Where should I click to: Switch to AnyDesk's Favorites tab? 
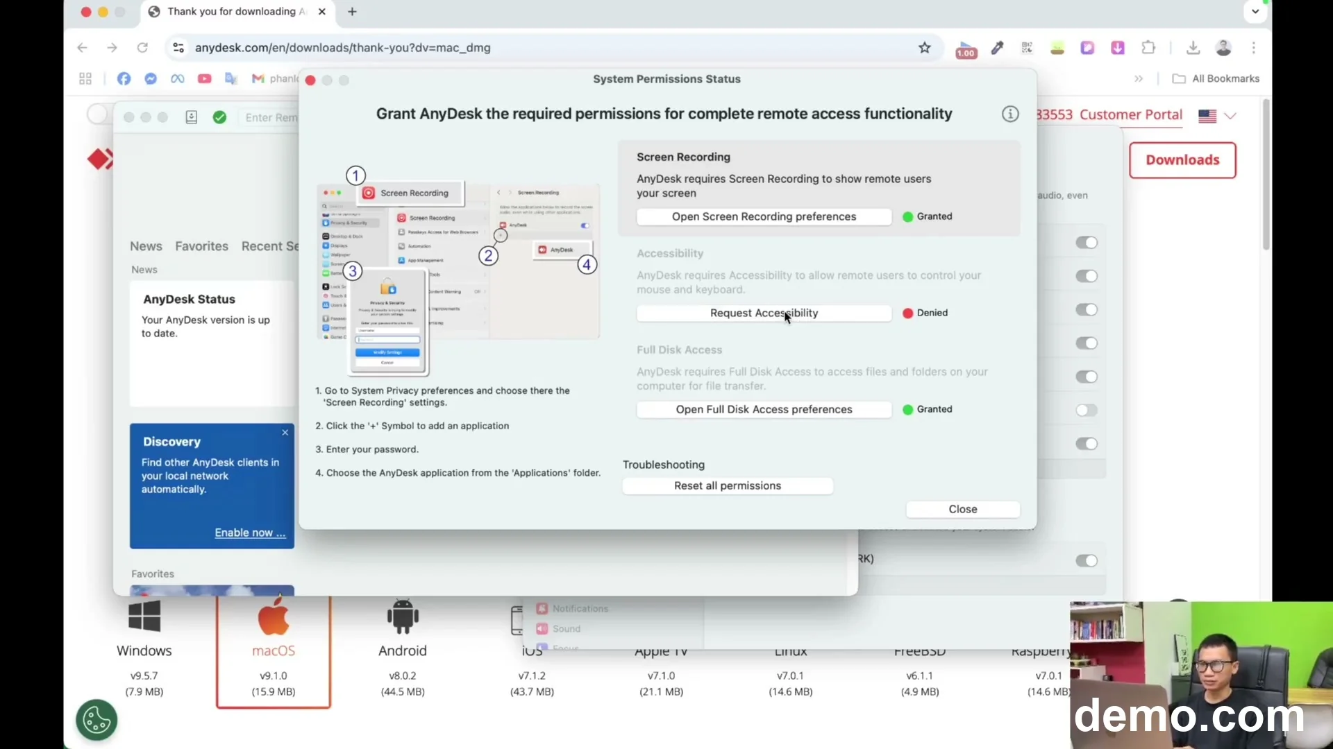point(201,246)
